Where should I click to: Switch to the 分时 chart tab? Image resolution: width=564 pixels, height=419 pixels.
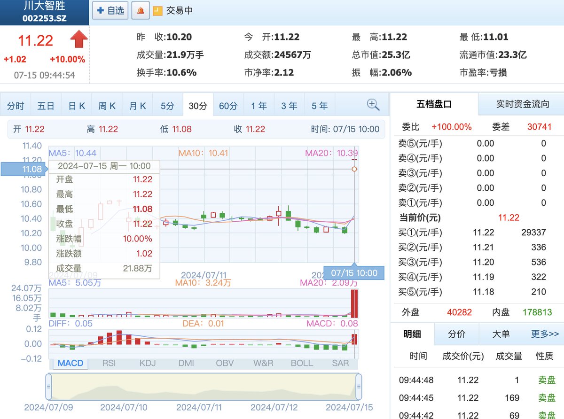(x=16, y=106)
